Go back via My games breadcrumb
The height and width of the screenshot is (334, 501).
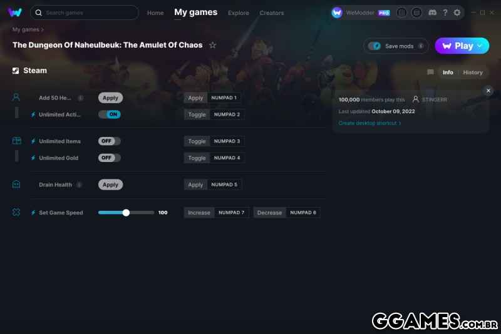[x=26, y=29]
